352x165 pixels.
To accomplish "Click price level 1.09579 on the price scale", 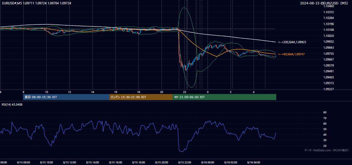I will tap(328, 65).
